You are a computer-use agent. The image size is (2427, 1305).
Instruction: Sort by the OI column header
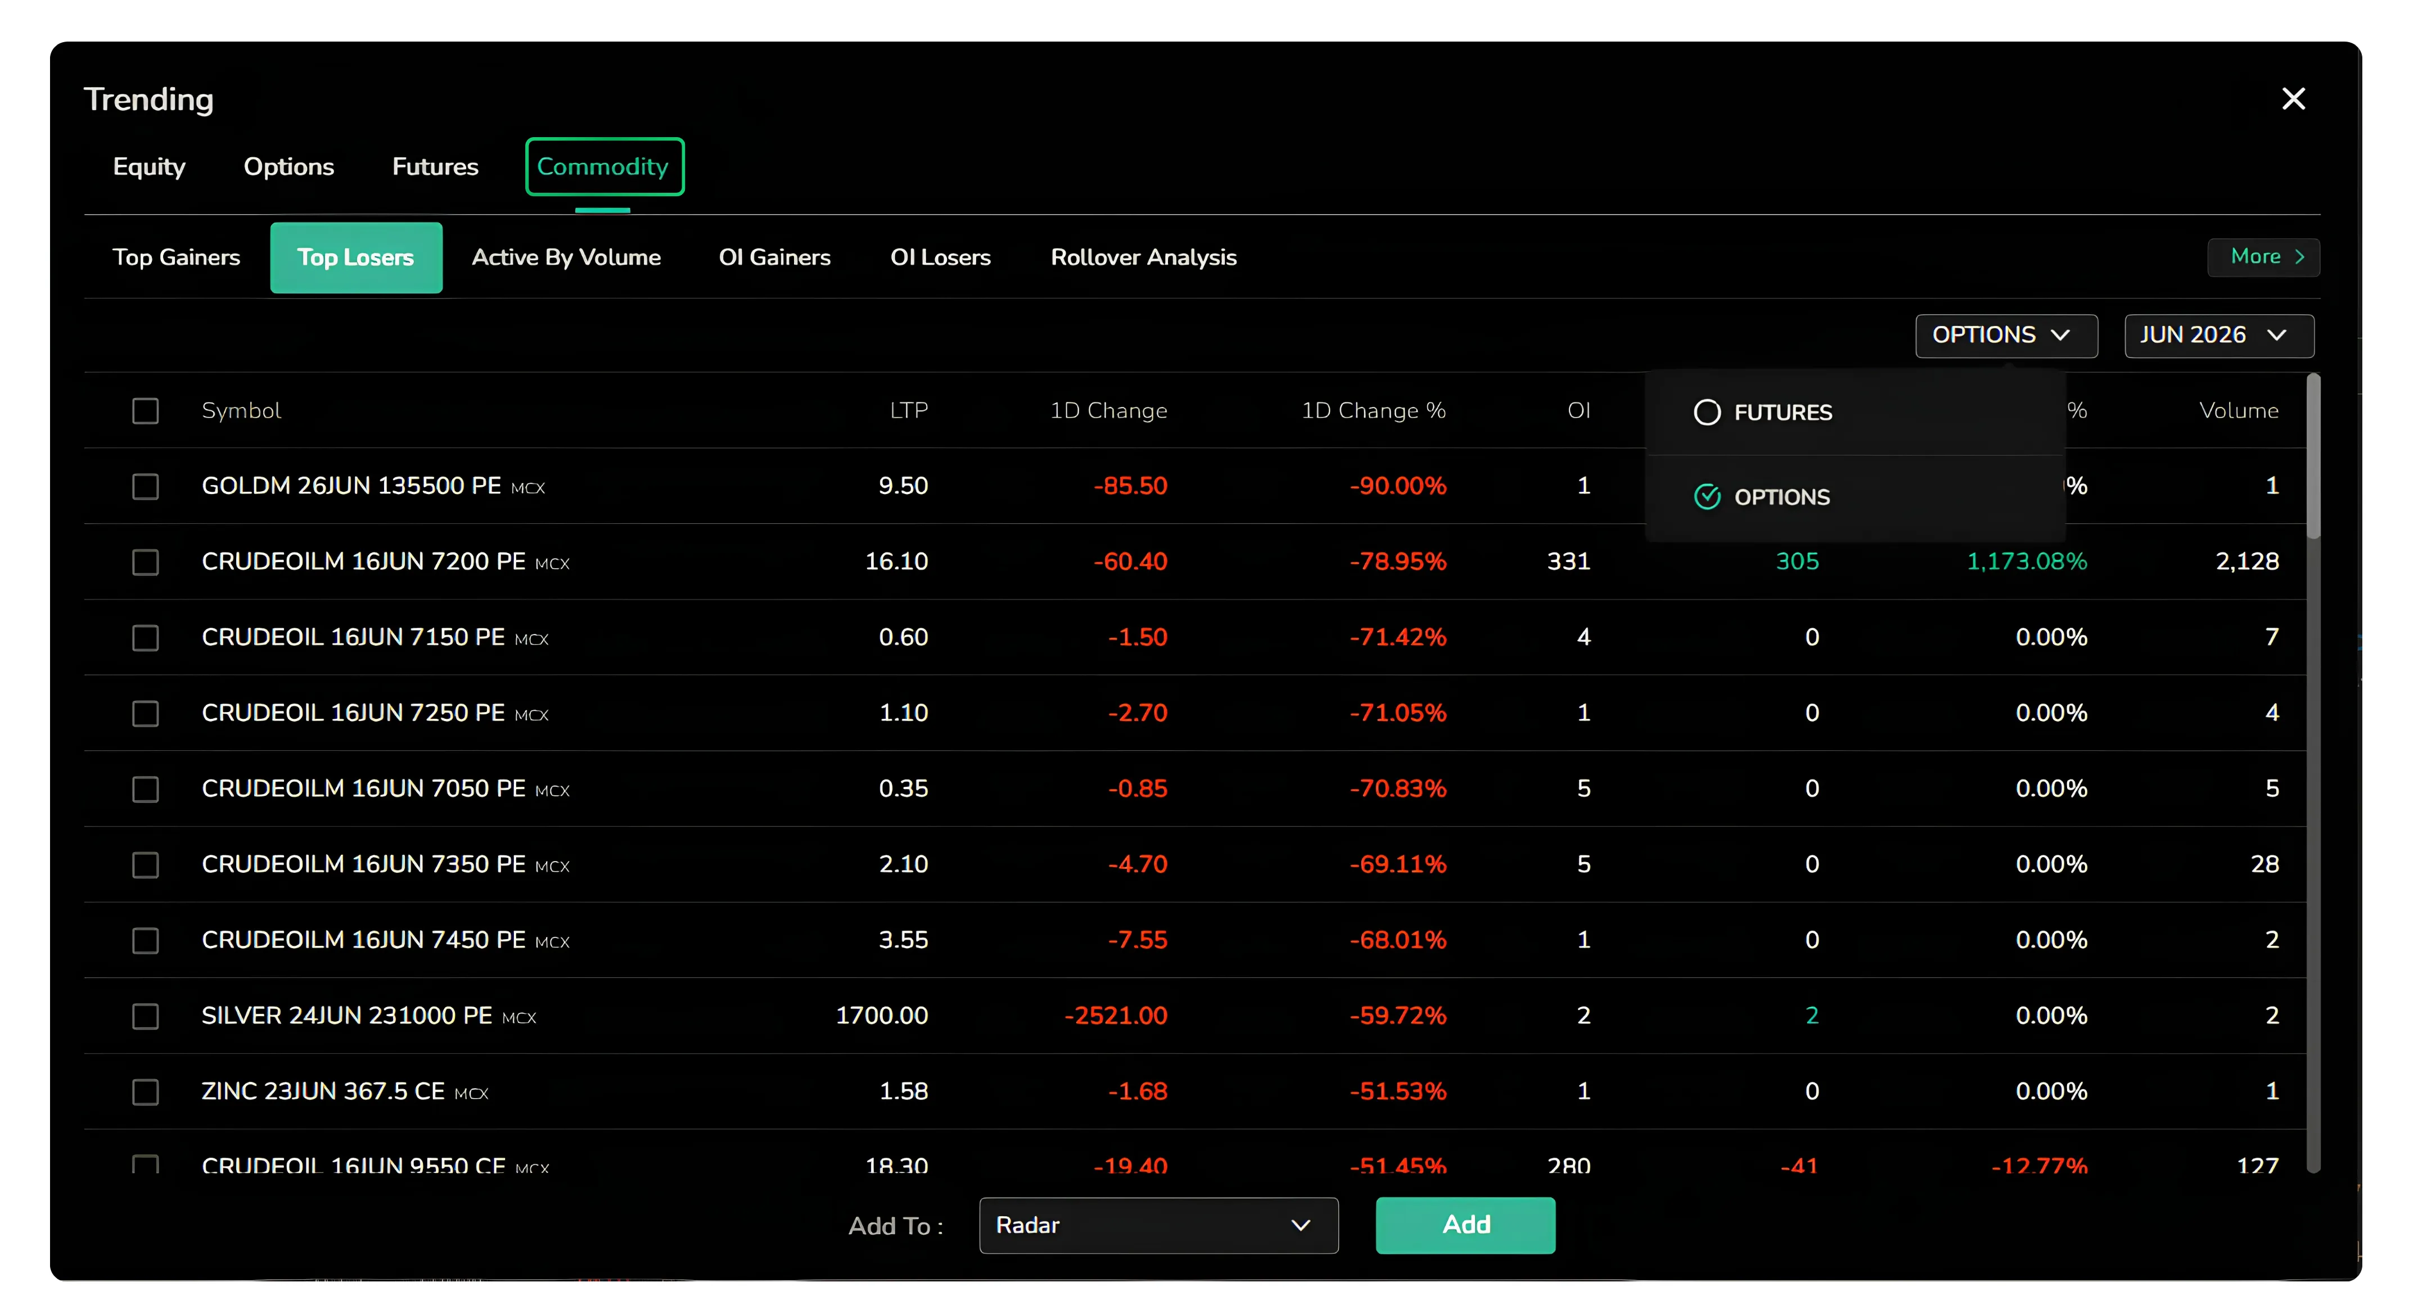point(1578,410)
